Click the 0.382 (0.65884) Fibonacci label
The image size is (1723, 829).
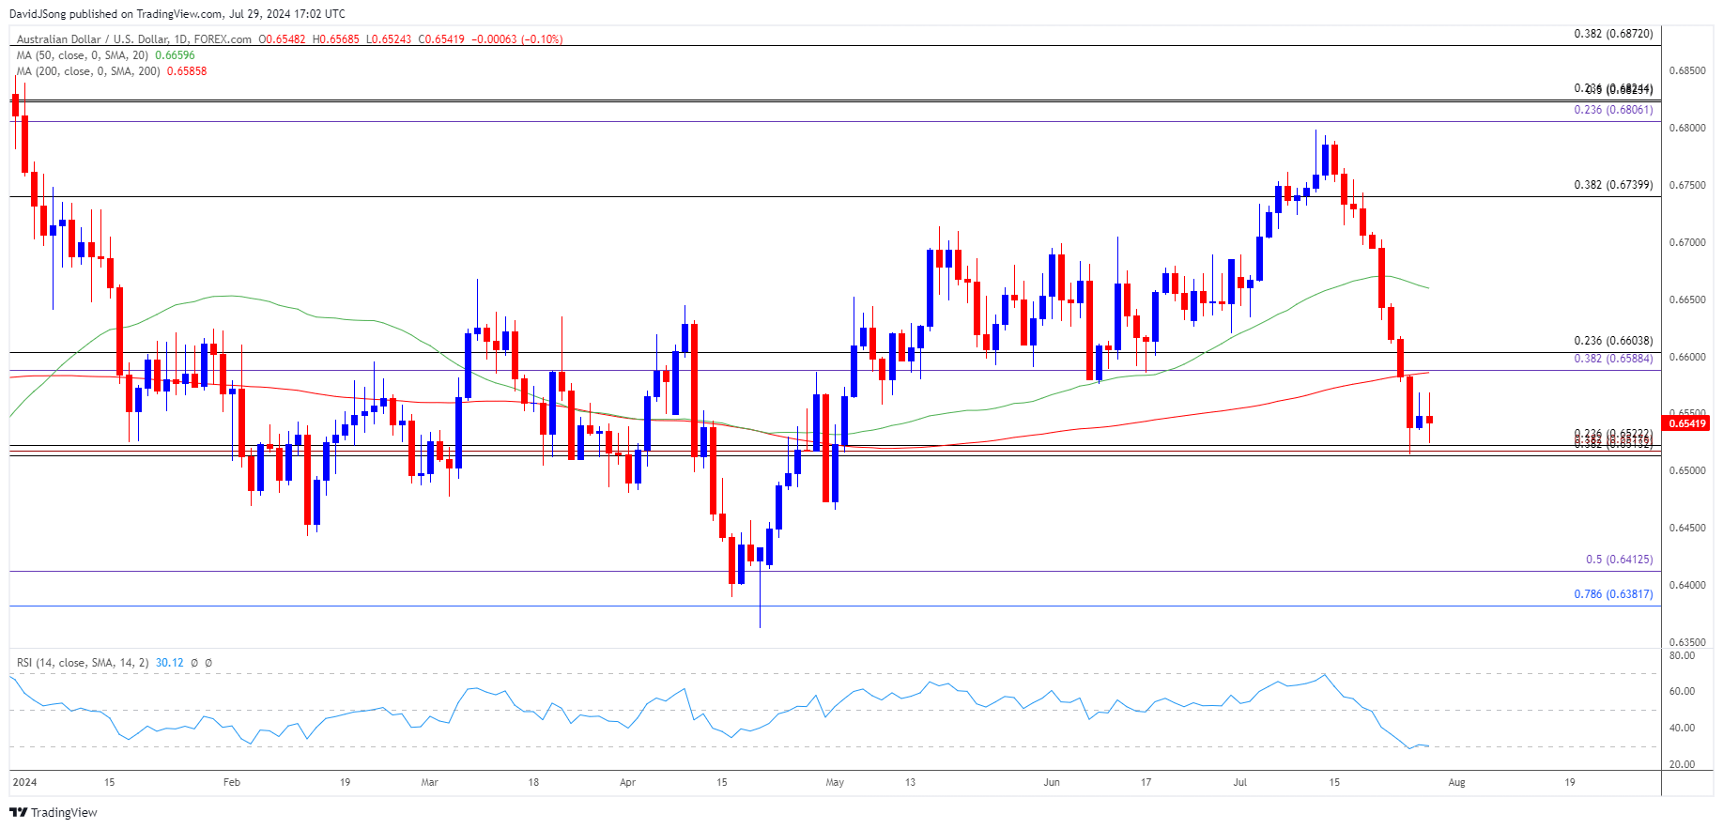pos(1613,359)
